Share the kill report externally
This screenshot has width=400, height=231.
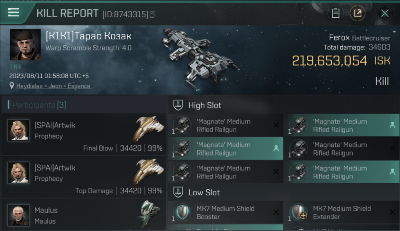(357, 13)
